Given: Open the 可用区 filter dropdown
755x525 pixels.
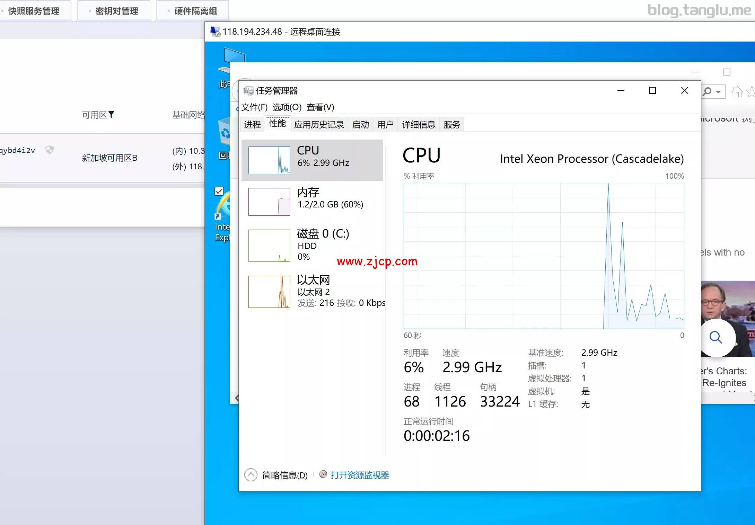Looking at the screenshot, I should [111, 115].
